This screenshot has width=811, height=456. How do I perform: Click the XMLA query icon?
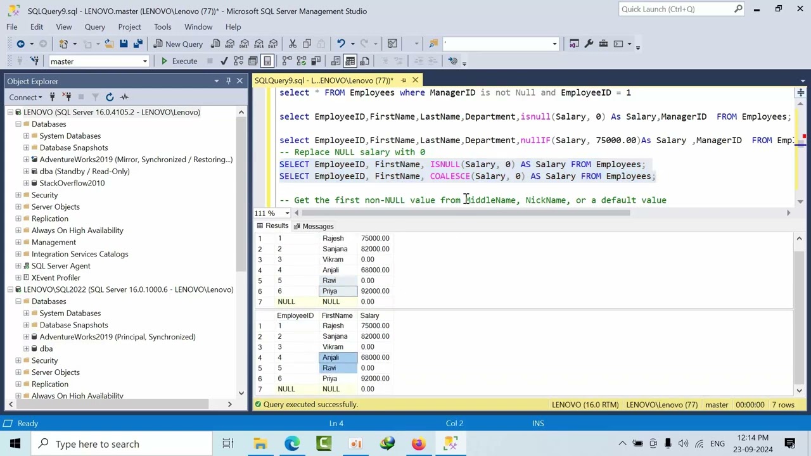coord(259,44)
